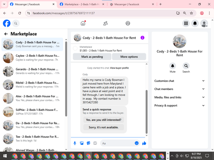Open the account profile avatar menu

pyautogui.click(x=204, y=23)
